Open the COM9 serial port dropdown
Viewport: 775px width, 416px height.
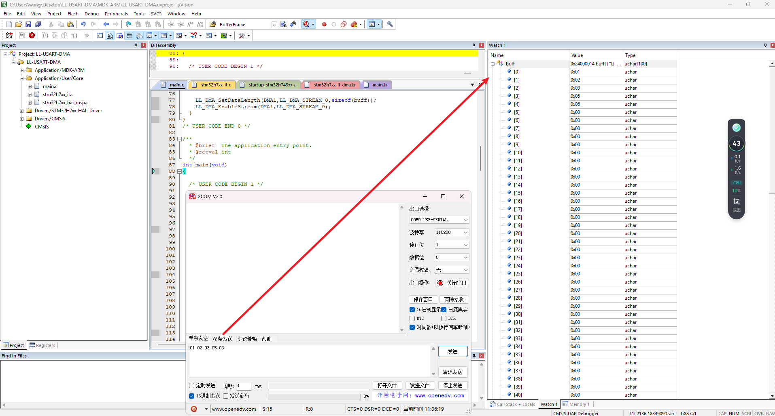tap(439, 220)
